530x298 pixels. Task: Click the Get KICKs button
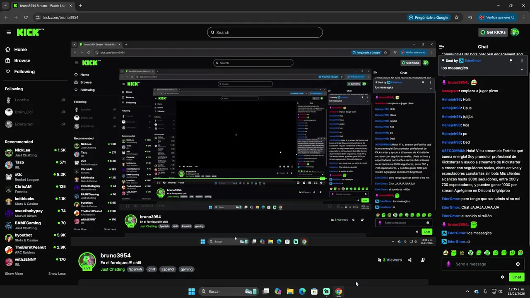(493, 32)
